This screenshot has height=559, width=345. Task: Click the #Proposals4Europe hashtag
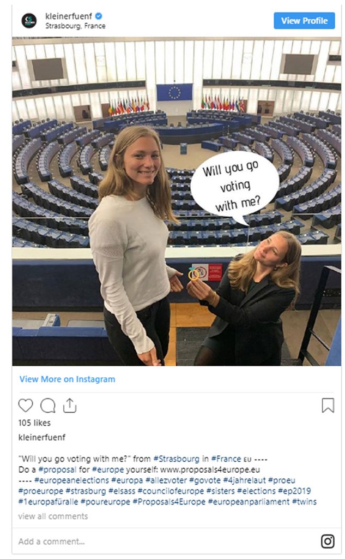169,502
